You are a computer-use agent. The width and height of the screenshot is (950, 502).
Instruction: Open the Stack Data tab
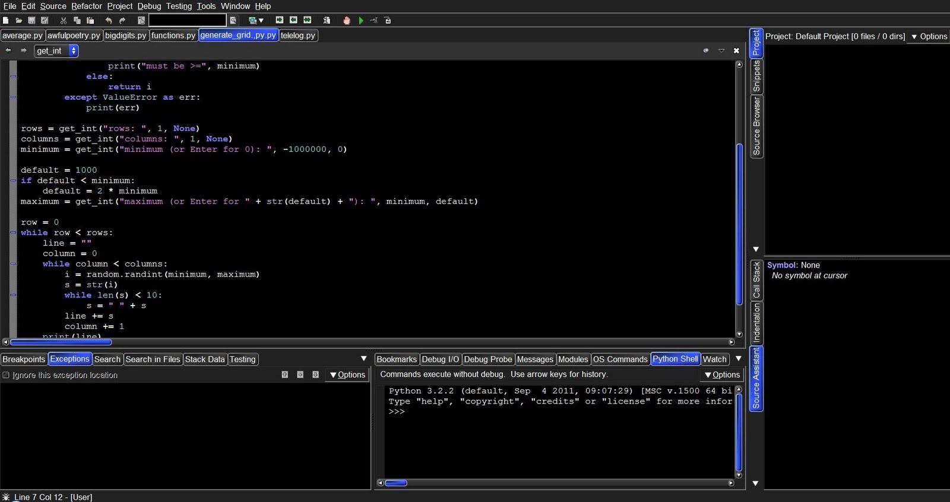205,359
